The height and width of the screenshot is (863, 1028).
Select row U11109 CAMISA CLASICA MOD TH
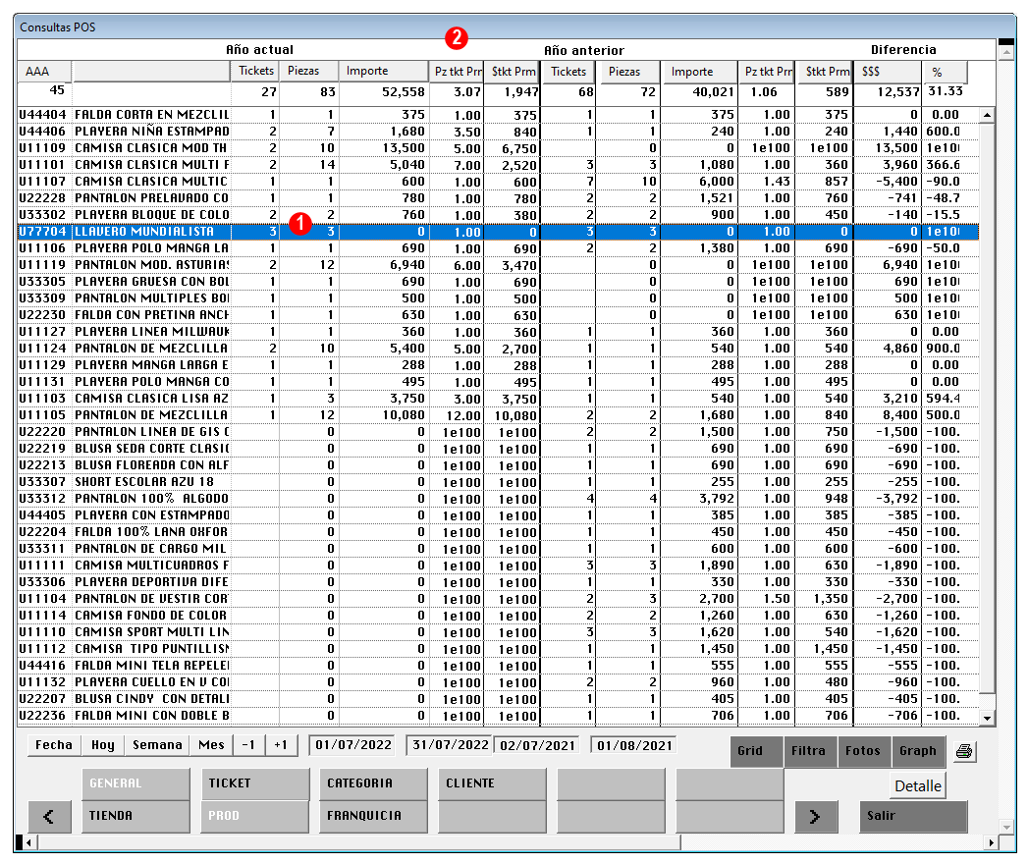click(x=498, y=148)
